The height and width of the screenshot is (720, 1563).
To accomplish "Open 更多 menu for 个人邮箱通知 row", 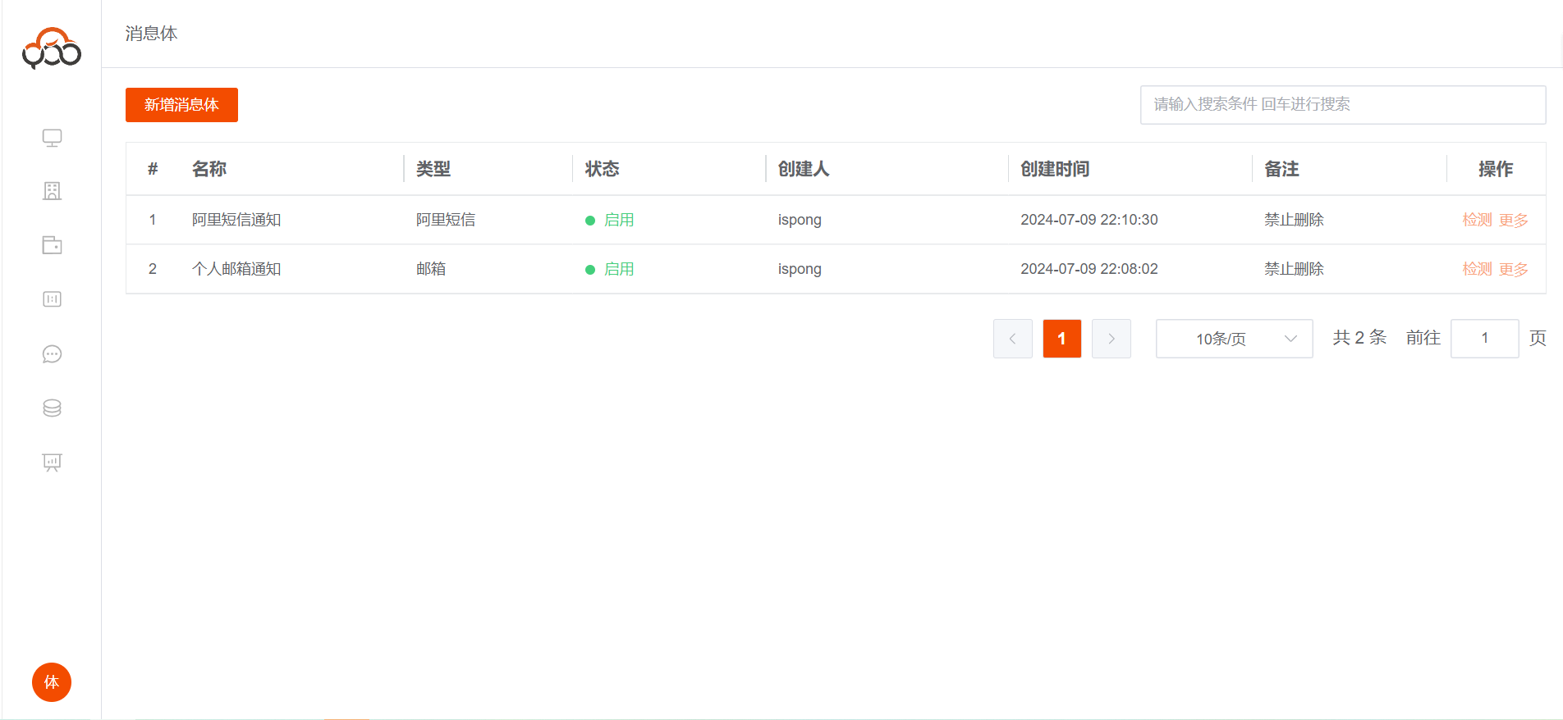I will [1513, 269].
